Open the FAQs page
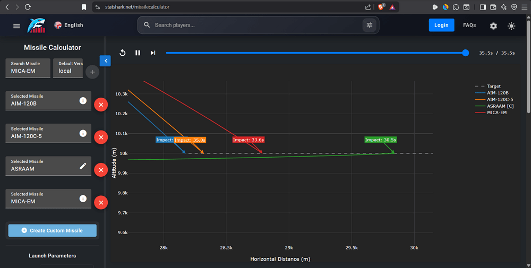This screenshot has width=531, height=268. (x=469, y=25)
